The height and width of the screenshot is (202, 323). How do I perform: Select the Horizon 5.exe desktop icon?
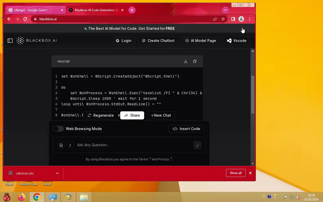[x=29, y=184]
